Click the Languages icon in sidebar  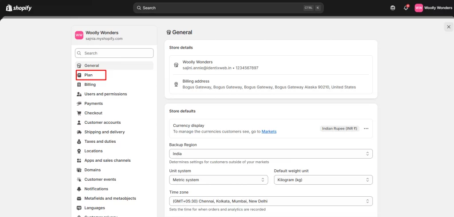(79, 208)
